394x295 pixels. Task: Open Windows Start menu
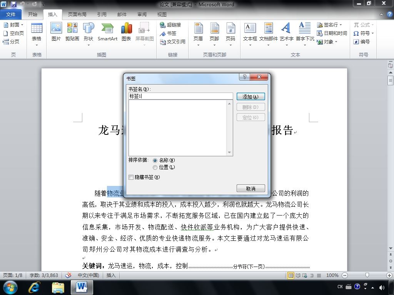[x=10, y=287]
